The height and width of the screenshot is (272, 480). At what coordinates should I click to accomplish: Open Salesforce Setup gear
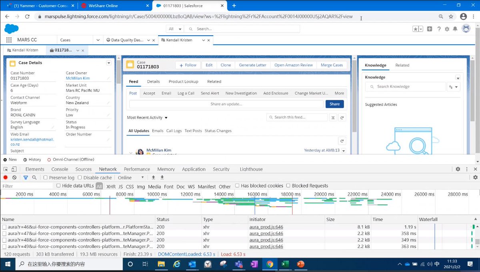pyautogui.click(x=447, y=29)
